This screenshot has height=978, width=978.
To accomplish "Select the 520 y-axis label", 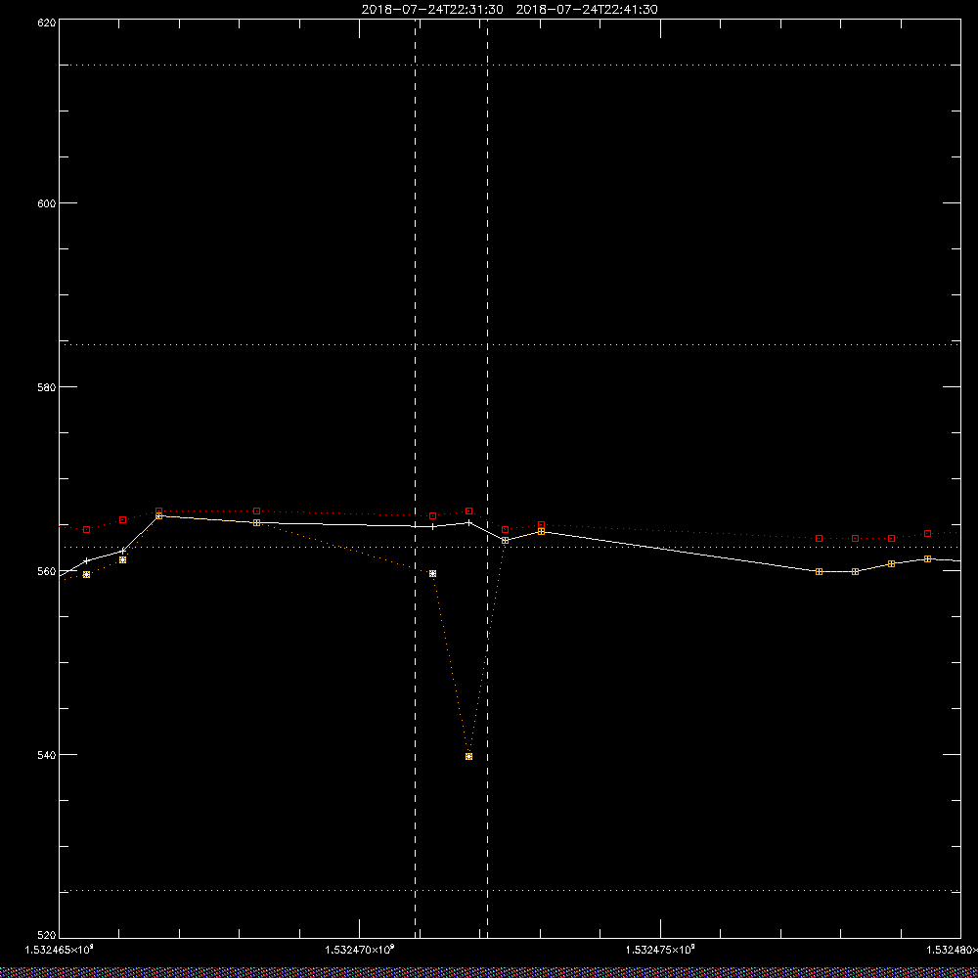I will click(x=47, y=936).
